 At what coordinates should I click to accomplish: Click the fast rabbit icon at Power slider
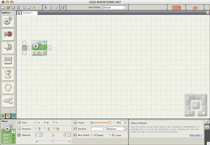coord(118,122)
